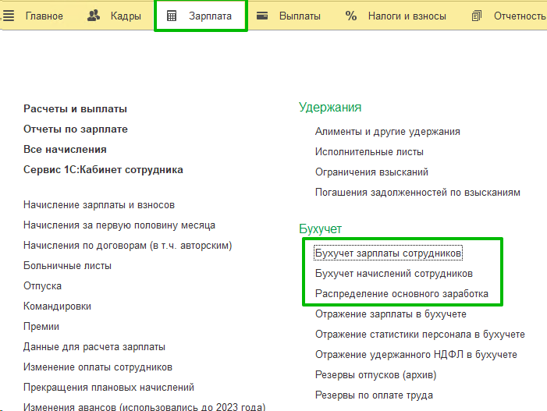Click the Зарплата calculator icon
The height and width of the screenshot is (411, 547).
point(172,16)
